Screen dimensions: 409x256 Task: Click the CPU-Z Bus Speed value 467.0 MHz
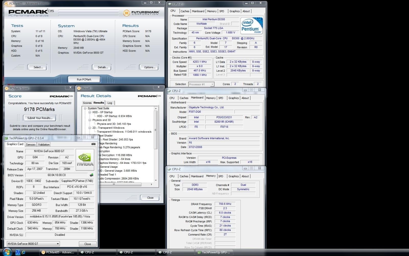[200, 70]
